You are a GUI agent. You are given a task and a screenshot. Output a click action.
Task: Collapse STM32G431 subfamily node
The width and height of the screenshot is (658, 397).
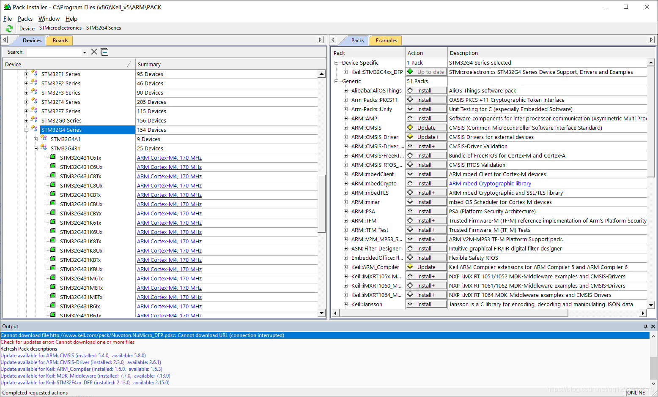click(x=36, y=148)
